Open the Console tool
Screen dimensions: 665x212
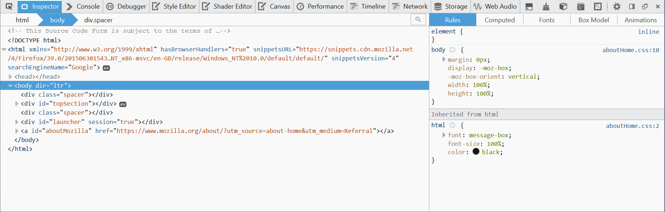coord(83,6)
